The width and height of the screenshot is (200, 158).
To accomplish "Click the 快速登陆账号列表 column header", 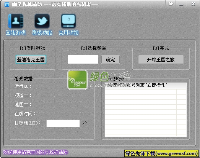I will point(140,86).
